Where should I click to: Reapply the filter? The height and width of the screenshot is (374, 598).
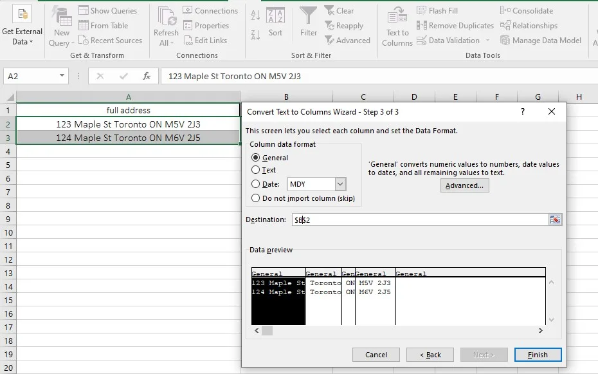(x=343, y=25)
